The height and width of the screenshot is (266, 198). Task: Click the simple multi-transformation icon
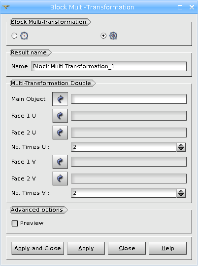click(24, 36)
